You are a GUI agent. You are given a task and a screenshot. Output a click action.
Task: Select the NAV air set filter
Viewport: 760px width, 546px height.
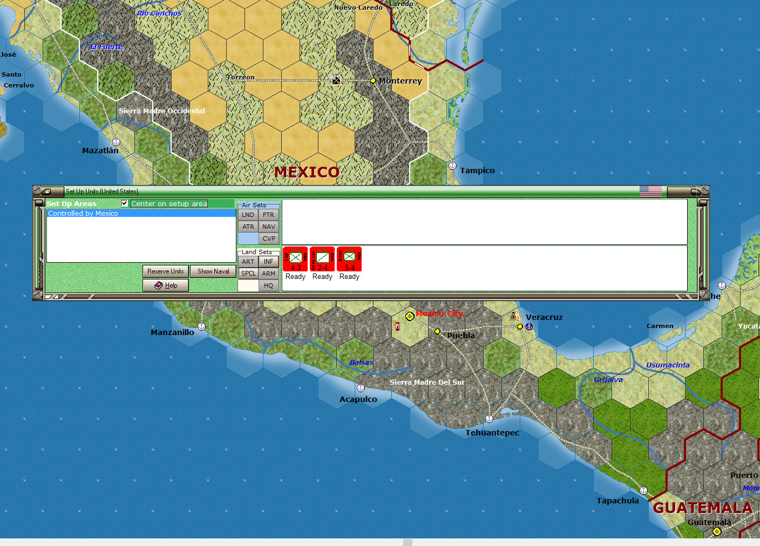click(269, 227)
